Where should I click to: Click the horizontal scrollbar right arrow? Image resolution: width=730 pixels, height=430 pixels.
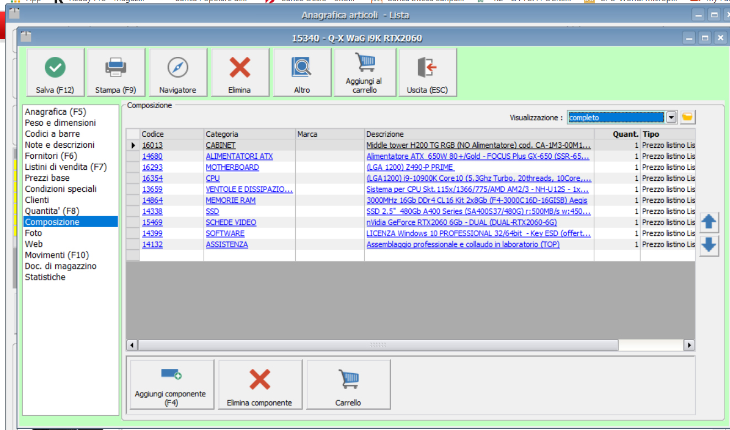pos(689,345)
